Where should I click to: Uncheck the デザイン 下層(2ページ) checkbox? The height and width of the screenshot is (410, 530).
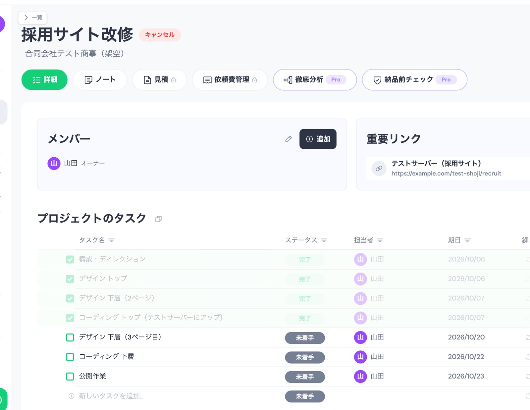[70, 298]
